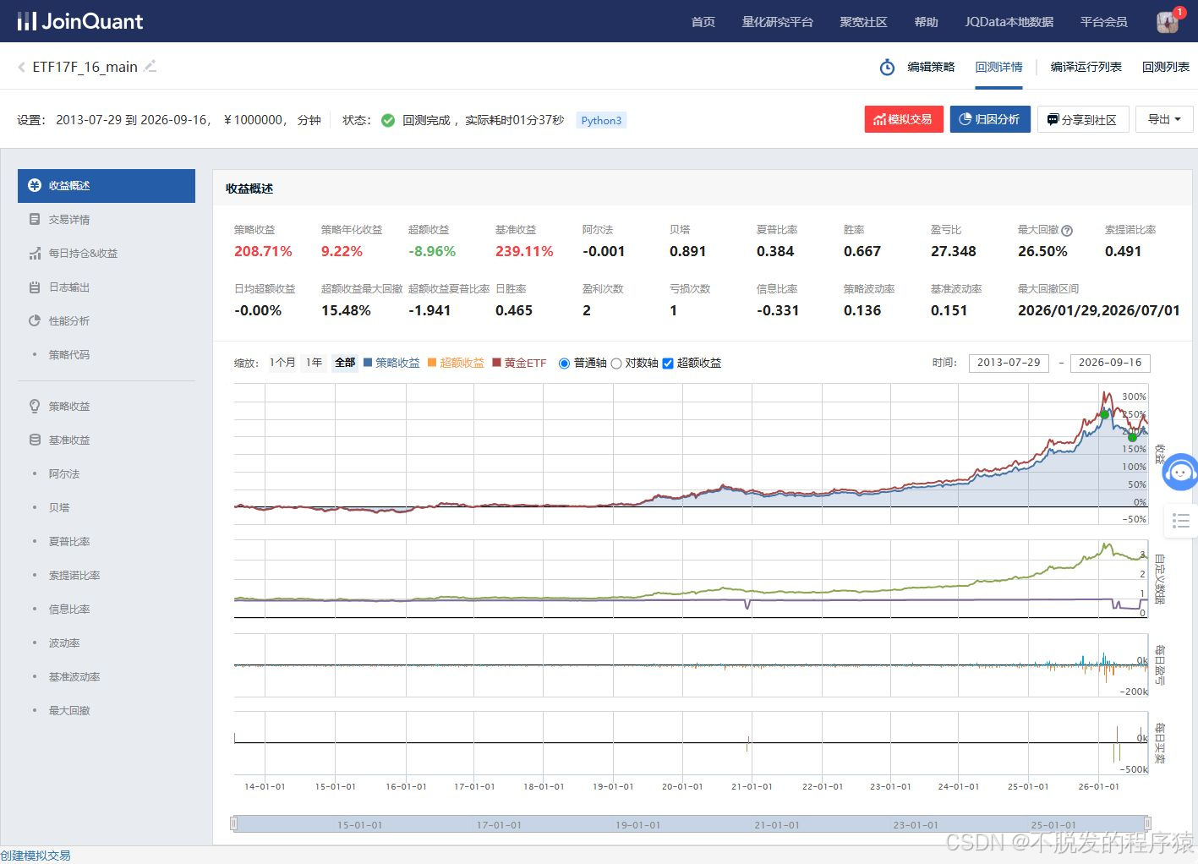
Task: Set zoom range to 1个月
Action: [x=282, y=363]
